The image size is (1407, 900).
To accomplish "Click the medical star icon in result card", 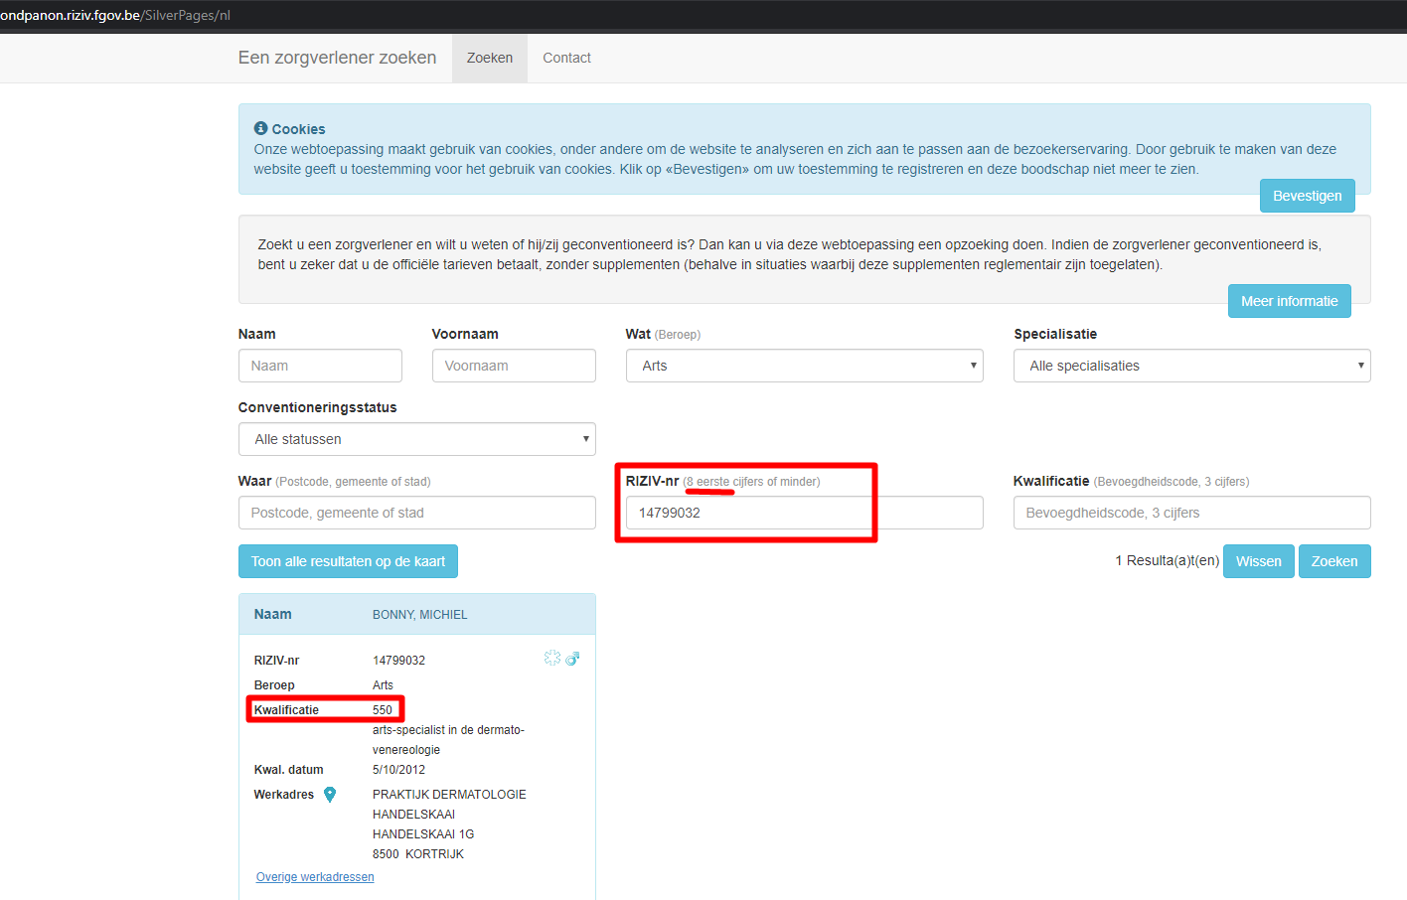I will pos(552,658).
